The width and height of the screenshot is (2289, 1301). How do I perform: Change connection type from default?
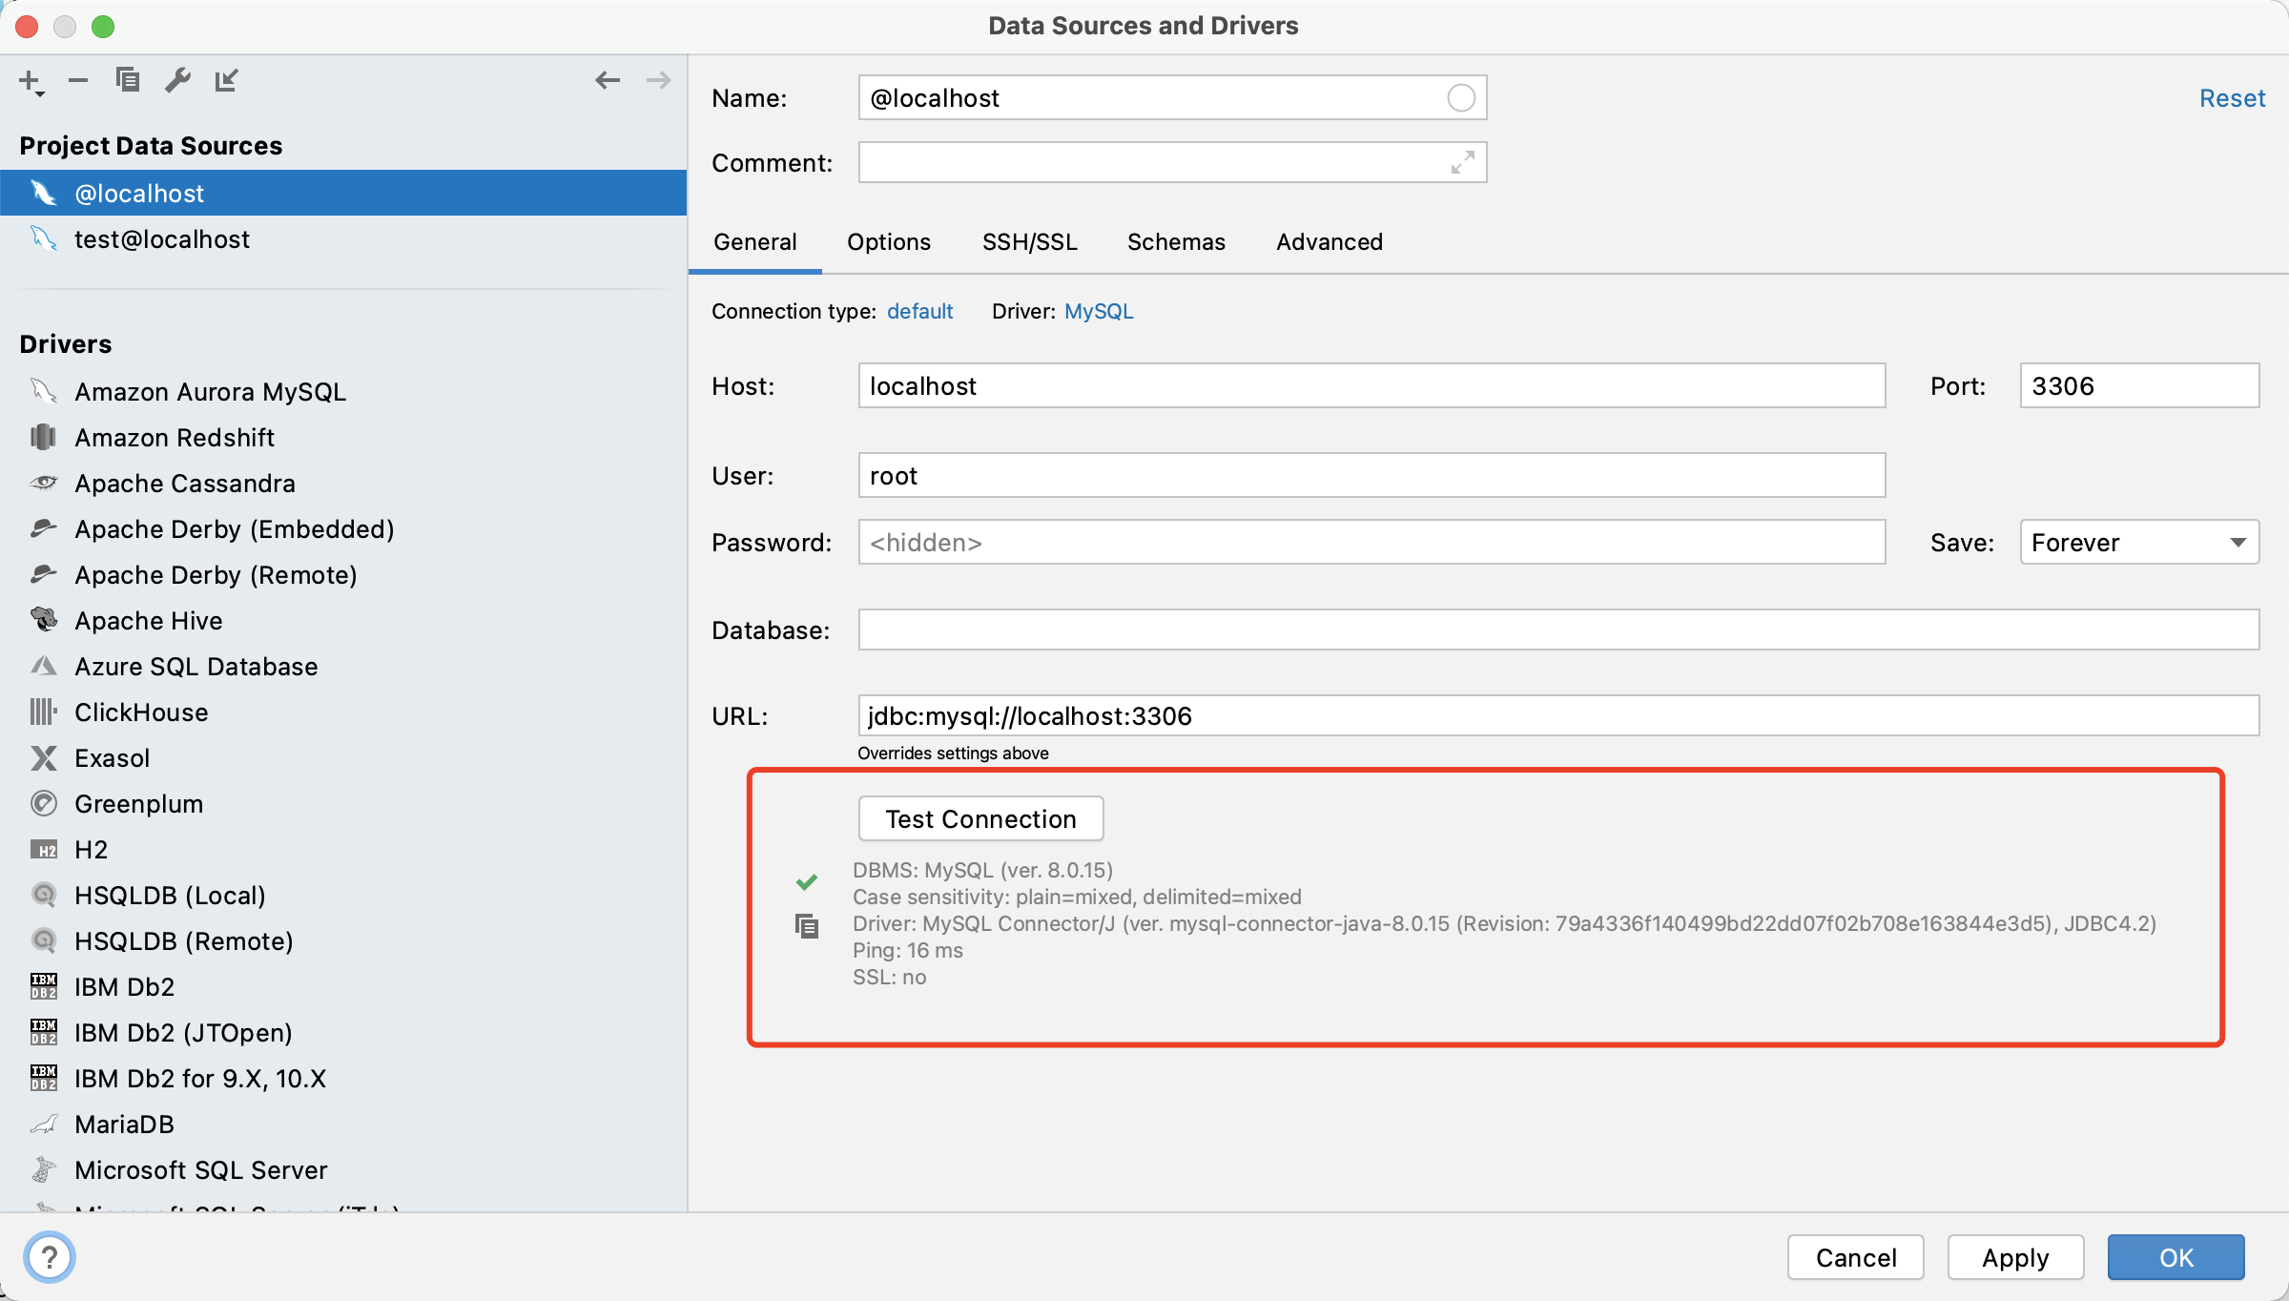919,311
